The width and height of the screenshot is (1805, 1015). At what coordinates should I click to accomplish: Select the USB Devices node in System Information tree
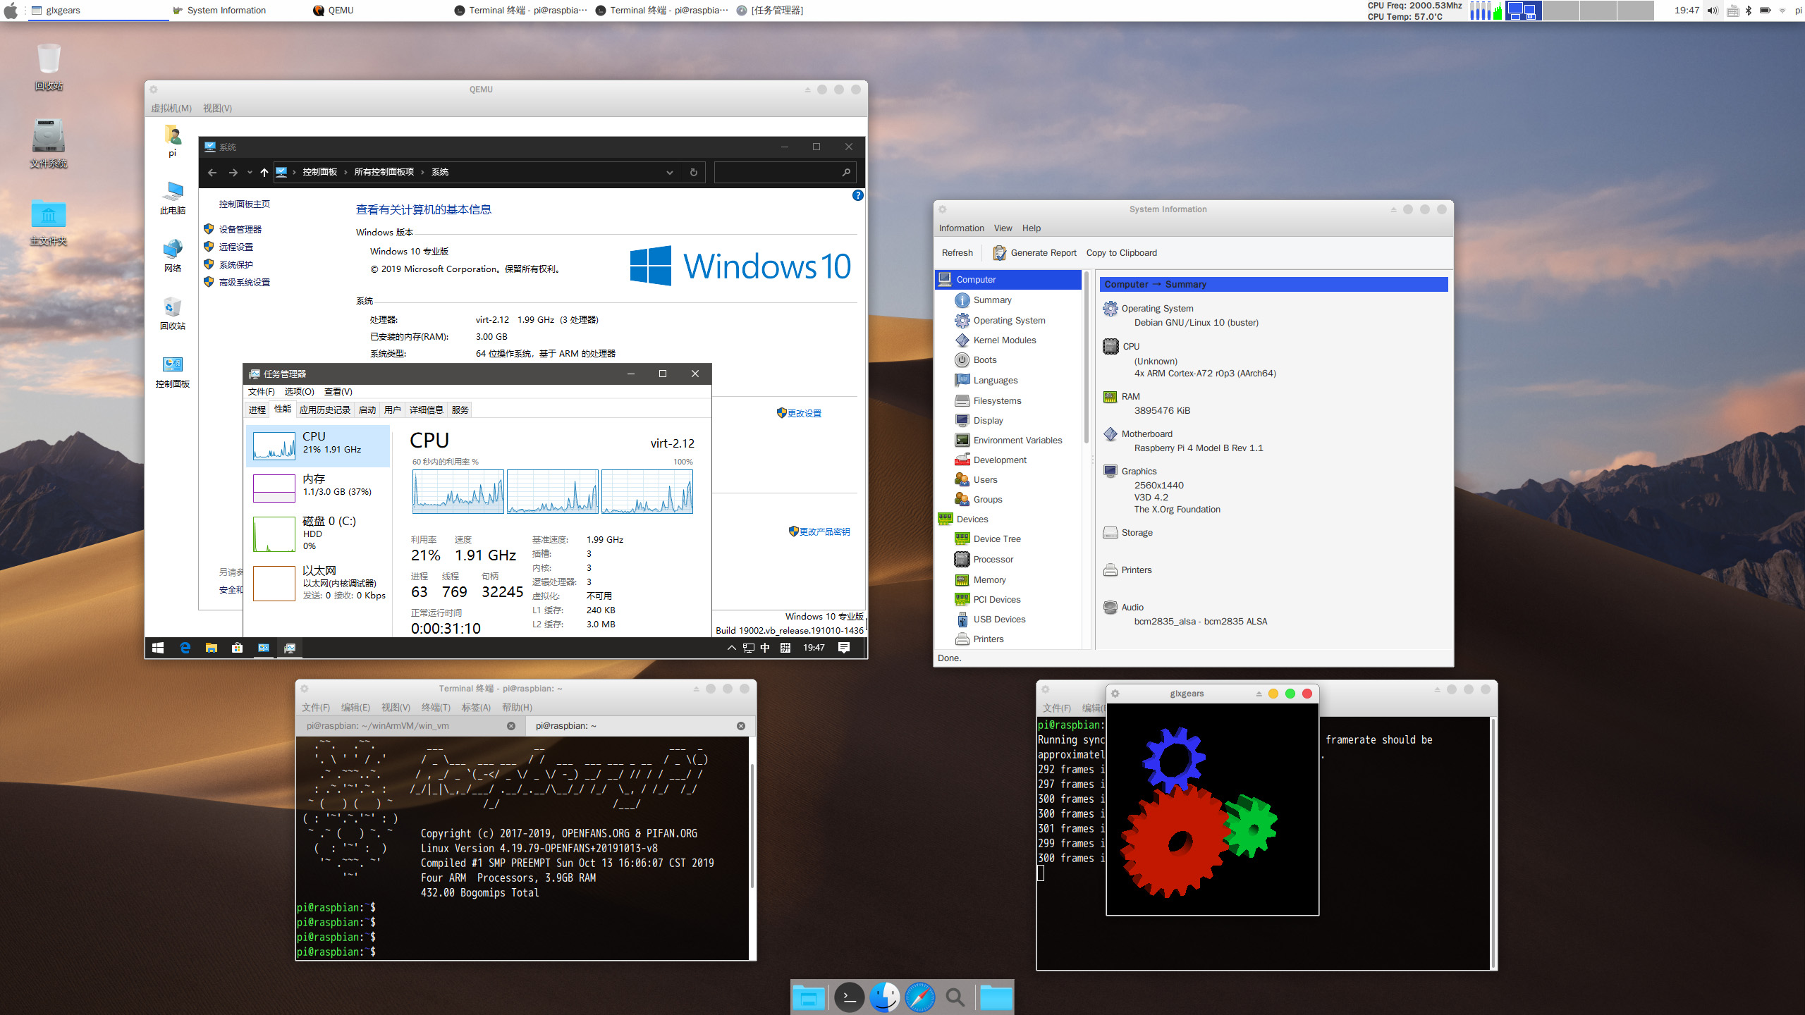click(x=999, y=618)
